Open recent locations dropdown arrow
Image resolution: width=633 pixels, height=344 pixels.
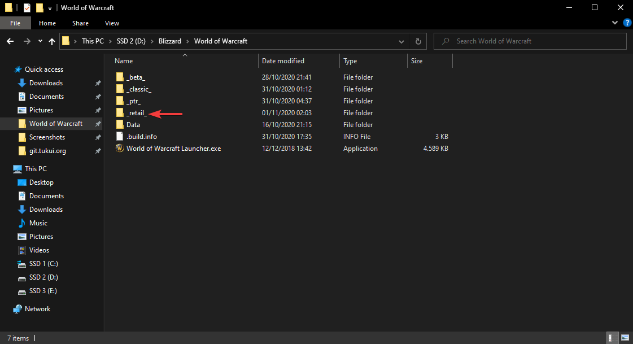tap(40, 41)
